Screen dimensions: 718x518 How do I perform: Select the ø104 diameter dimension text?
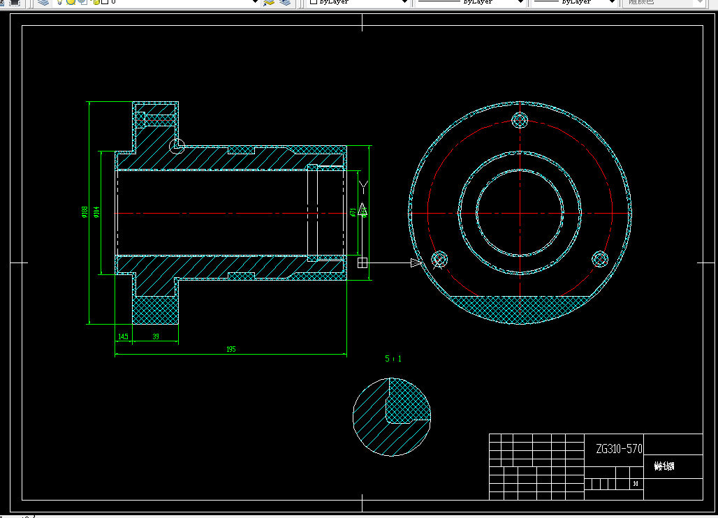point(96,212)
